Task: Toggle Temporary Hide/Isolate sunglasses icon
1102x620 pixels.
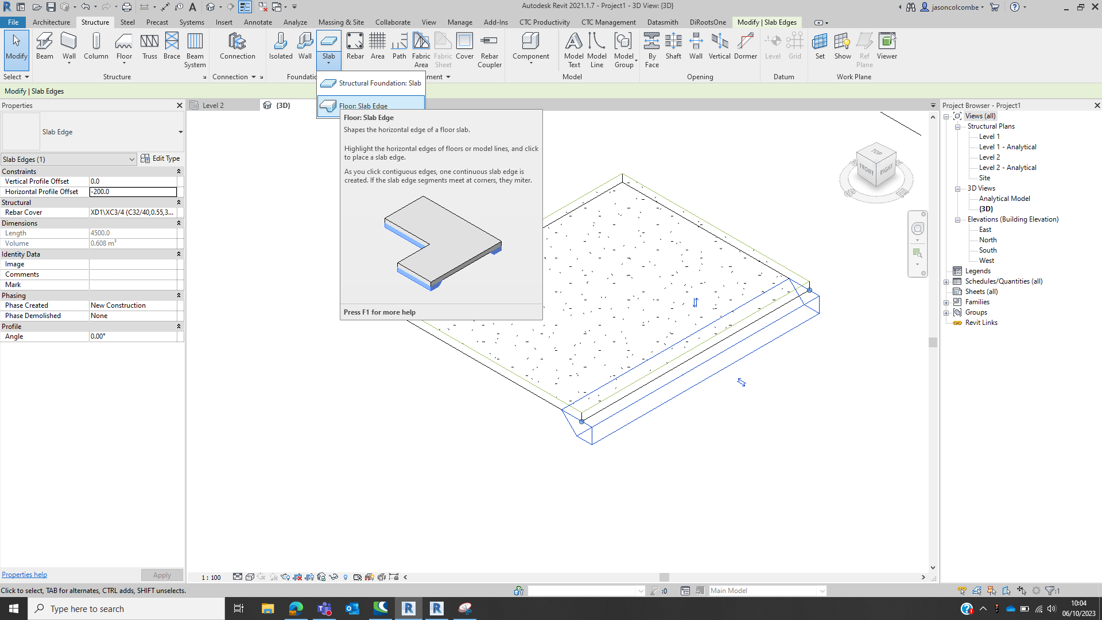Action: pyautogui.click(x=333, y=577)
